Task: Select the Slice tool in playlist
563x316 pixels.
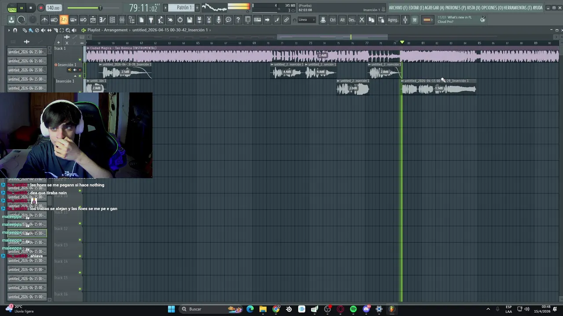Action: pyautogui.click(x=55, y=30)
